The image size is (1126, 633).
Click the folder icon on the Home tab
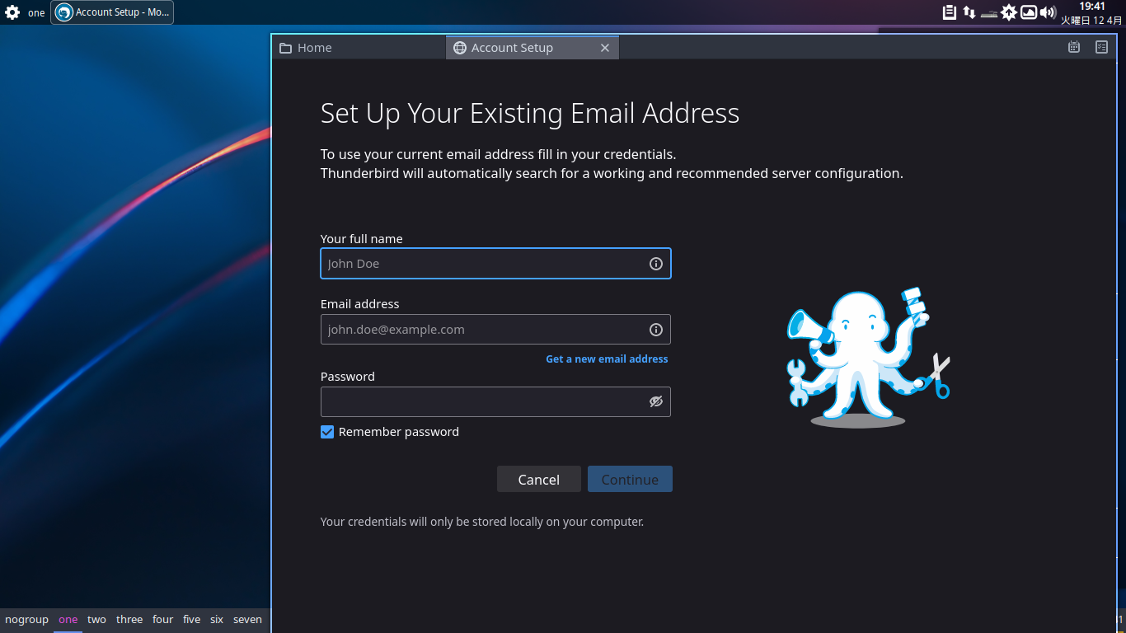(286, 48)
